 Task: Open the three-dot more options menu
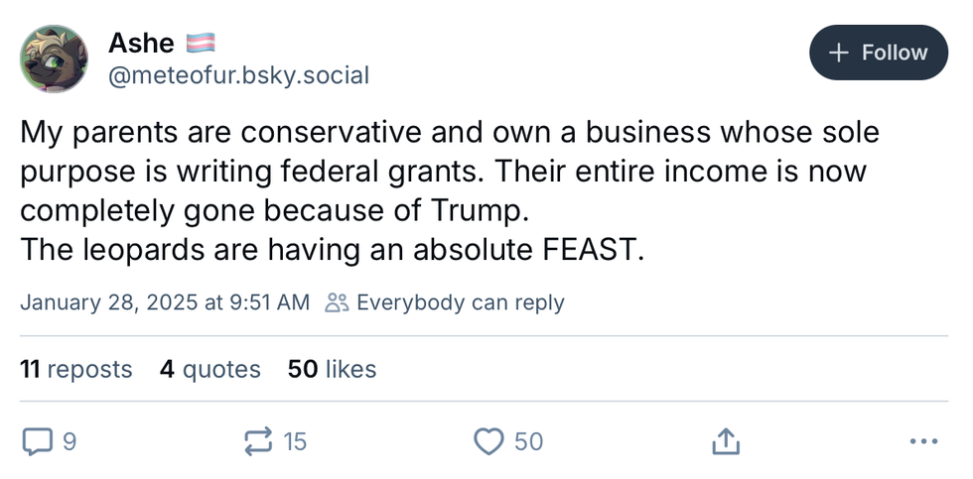[x=922, y=441]
